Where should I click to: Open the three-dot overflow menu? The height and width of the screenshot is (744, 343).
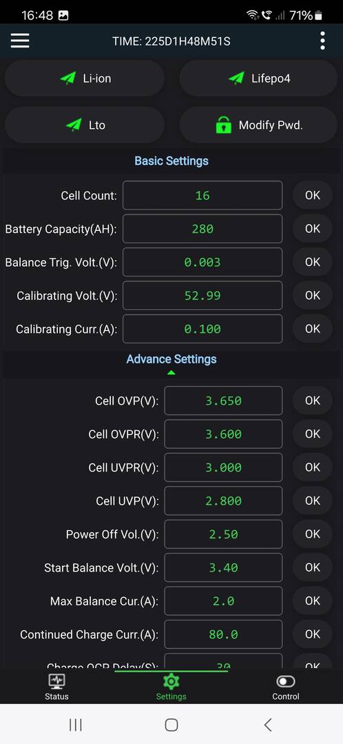[x=322, y=41]
